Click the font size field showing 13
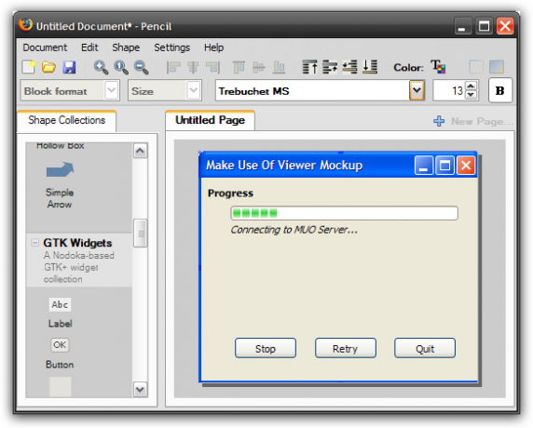The height and width of the screenshot is (428, 533). click(x=449, y=90)
